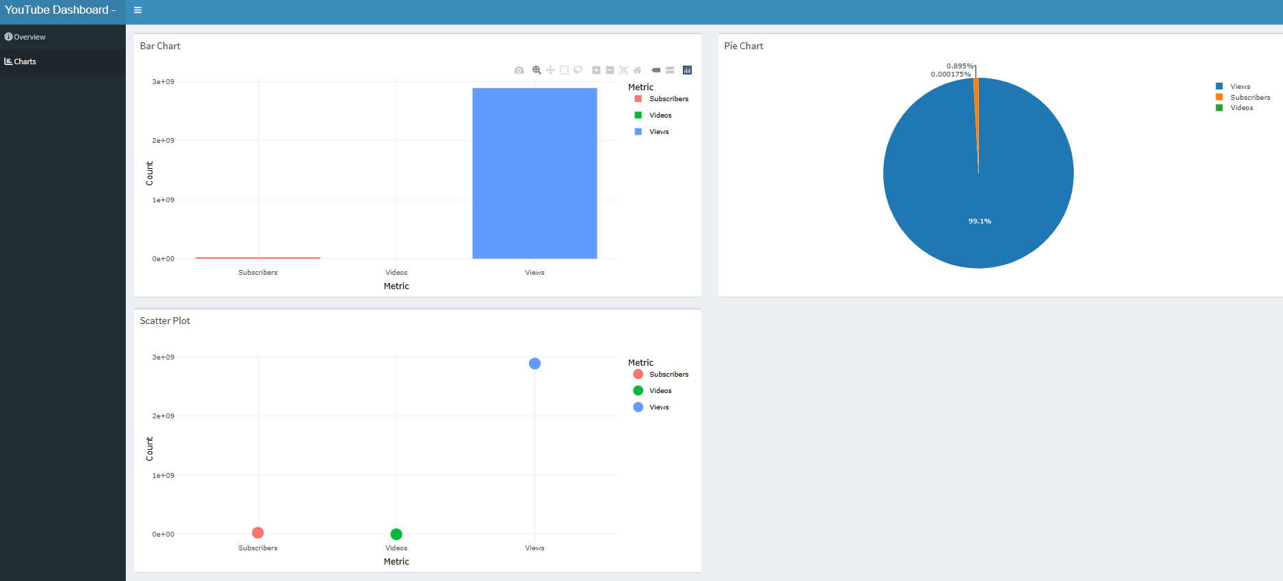1283x581 pixels.
Task: Toggle Subscribers trace in bar chart legend
Action: click(661, 99)
